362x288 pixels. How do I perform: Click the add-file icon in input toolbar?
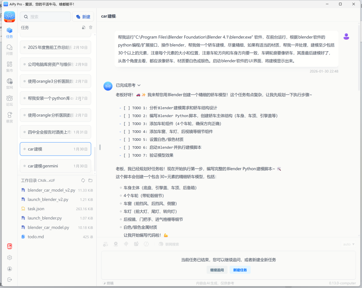coord(136,244)
